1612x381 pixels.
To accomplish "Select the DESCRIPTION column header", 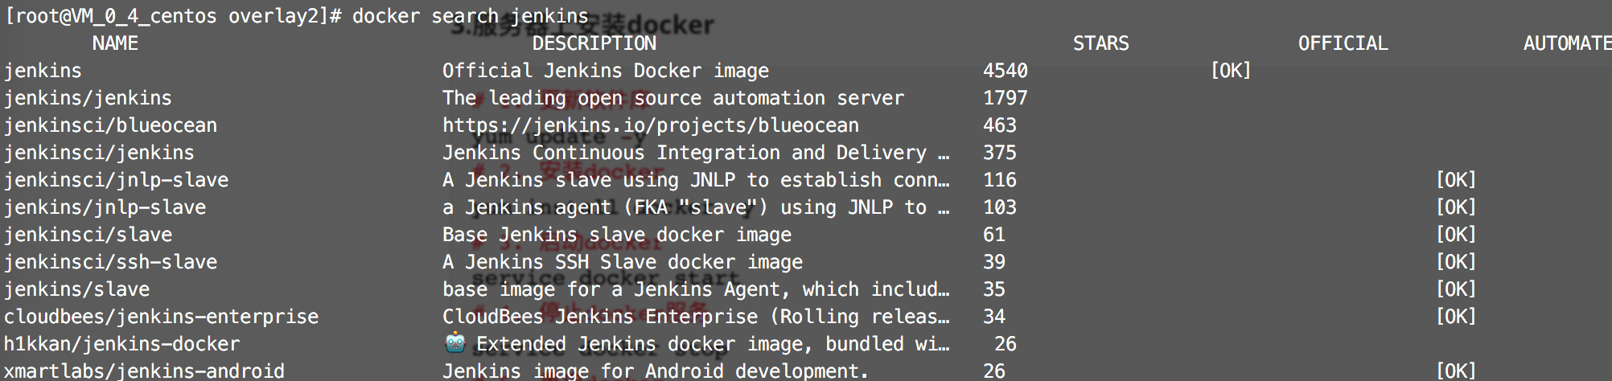I will [x=594, y=43].
